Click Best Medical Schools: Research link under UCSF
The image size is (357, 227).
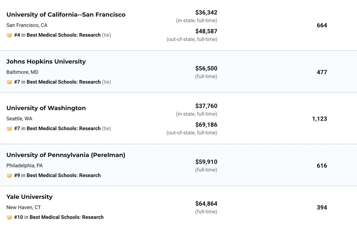(63, 35)
